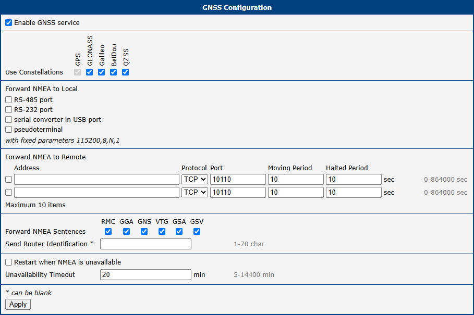This screenshot has height=315, width=474.
Task: Uncheck the BeiDou constellation checkbox
Action: [113, 72]
